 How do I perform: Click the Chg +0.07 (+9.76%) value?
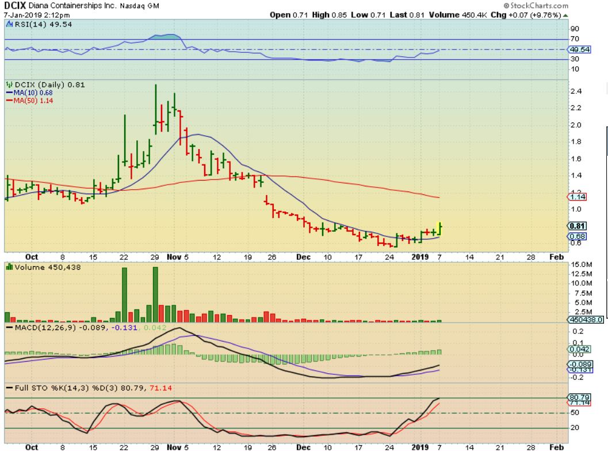[x=526, y=15]
